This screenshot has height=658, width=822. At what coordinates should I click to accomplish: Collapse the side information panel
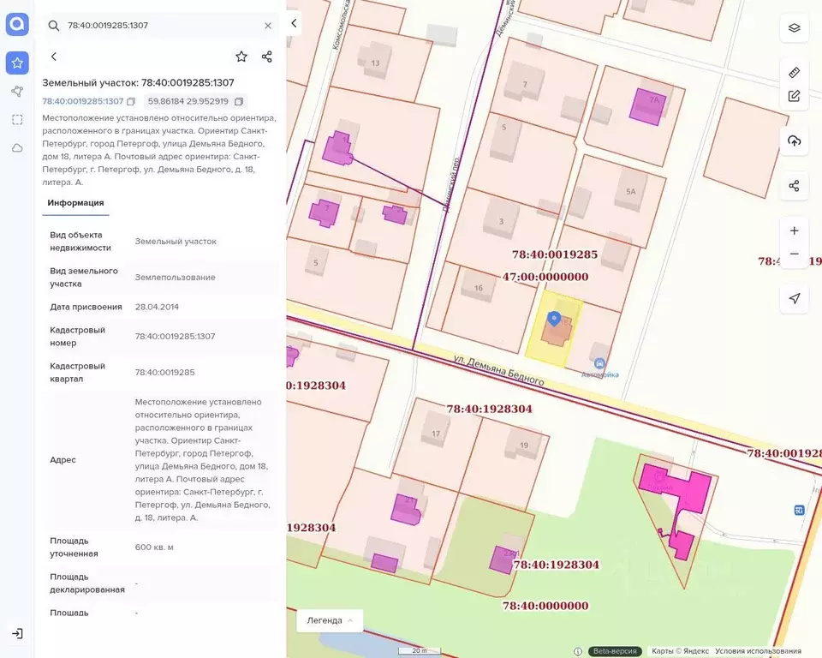pyautogui.click(x=294, y=24)
